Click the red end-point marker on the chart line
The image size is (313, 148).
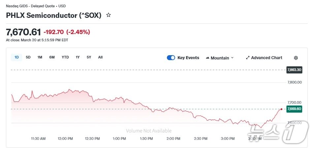[x=281, y=109]
